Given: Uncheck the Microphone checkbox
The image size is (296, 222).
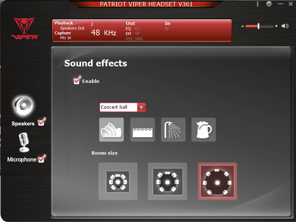Looking at the screenshot, I should pos(41,159).
